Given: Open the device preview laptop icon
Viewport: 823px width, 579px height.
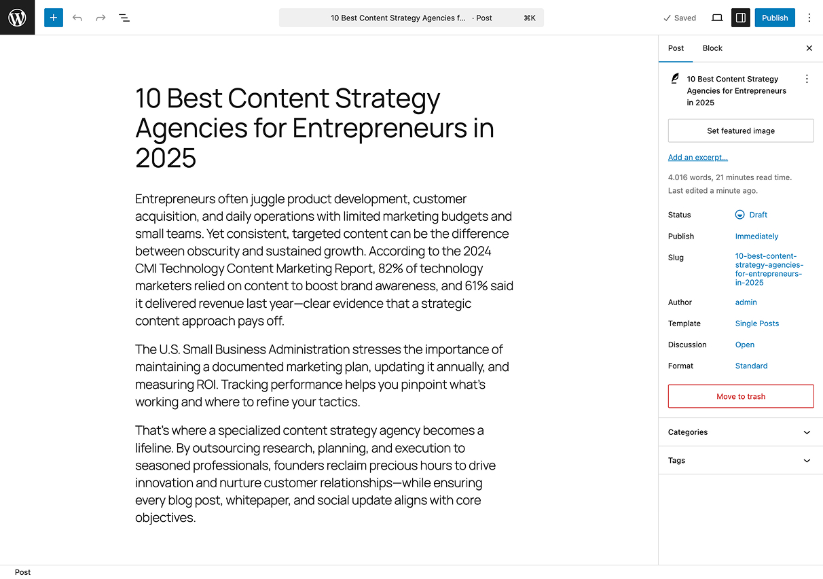Looking at the screenshot, I should (717, 18).
